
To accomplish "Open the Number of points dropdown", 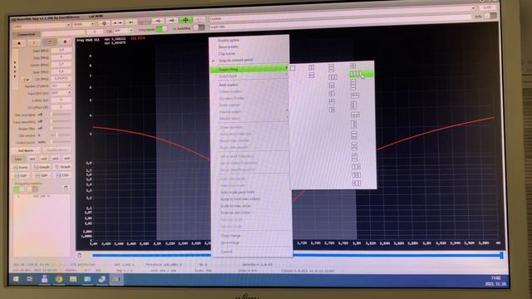I will [x=62, y=86].
